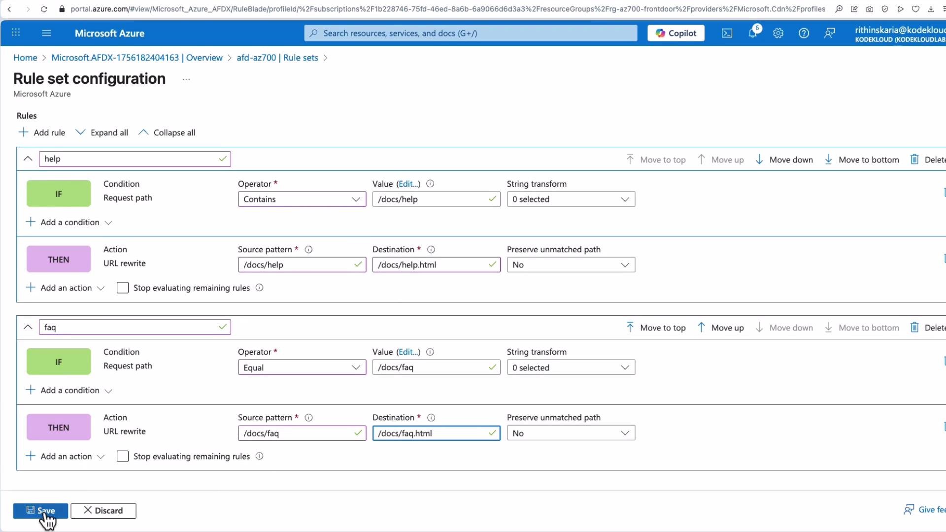This screenshot has width=946, height=532.
Task: Expand Add an action in faq rule
Action: tap(65, 456)
